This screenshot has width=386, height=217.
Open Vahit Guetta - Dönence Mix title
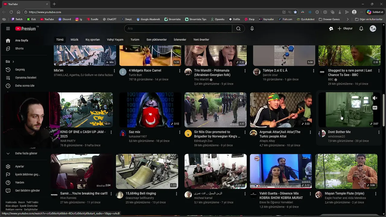(x=281, y=196)
